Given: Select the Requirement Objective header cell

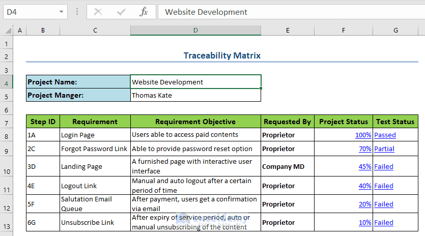Looking at the screenshot, I should (195, 122).
